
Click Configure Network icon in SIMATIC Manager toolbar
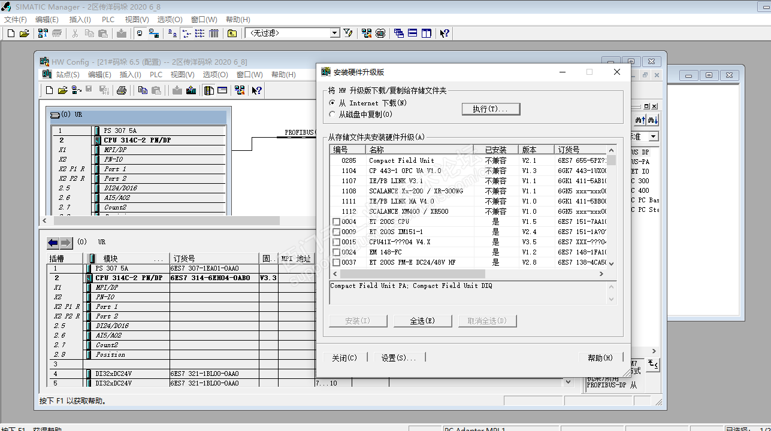(367, 34)
